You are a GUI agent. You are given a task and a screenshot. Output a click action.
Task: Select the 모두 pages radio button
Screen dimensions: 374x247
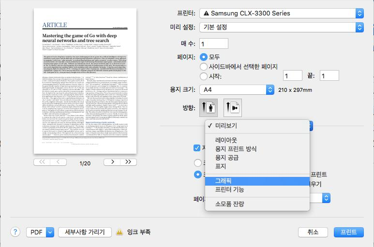pos(204,57)
